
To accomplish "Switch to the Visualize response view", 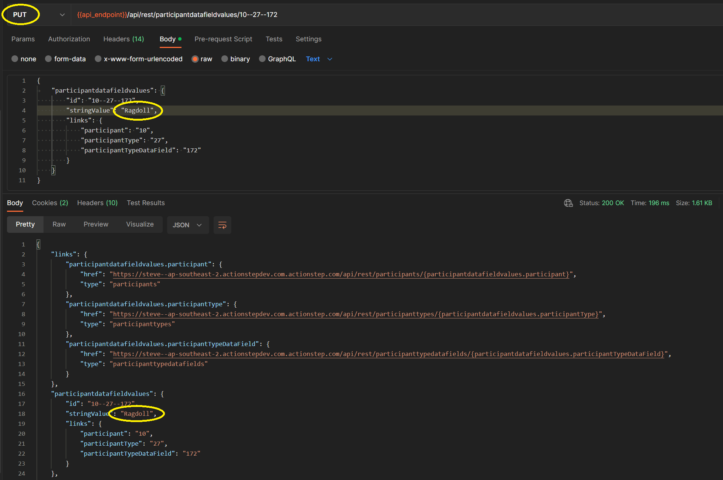I will point(140,224).
